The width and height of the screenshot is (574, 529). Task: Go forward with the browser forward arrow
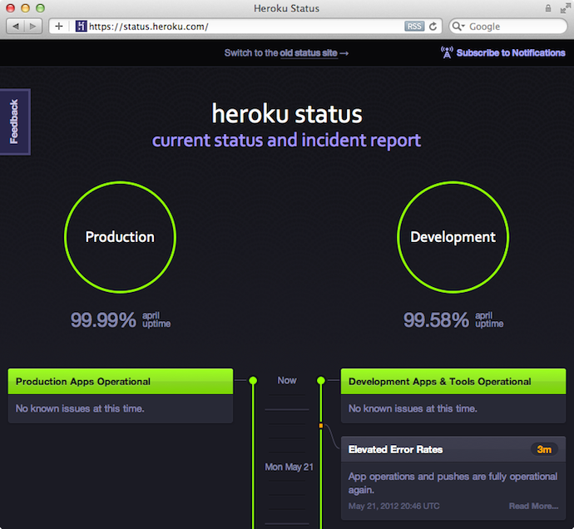(x=33, y=27)
